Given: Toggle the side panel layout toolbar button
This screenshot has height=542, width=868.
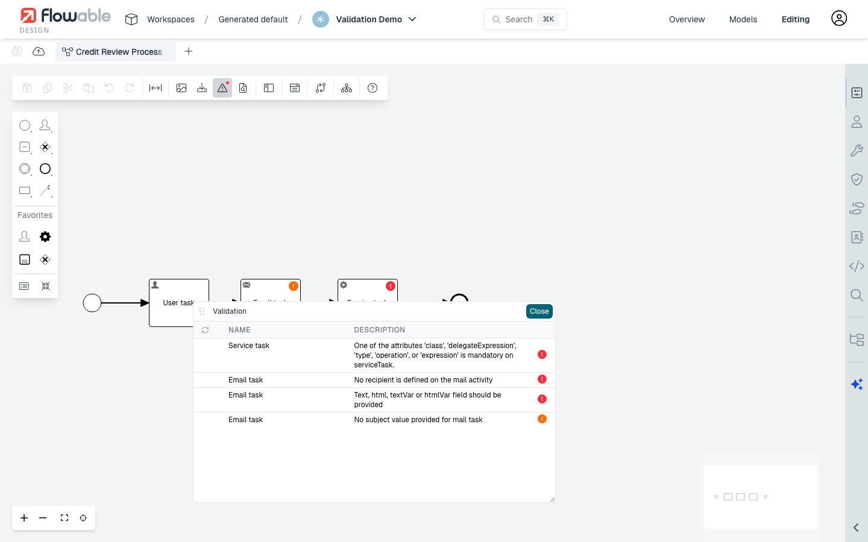Looking at the screenshot, I should pos(269,88).
